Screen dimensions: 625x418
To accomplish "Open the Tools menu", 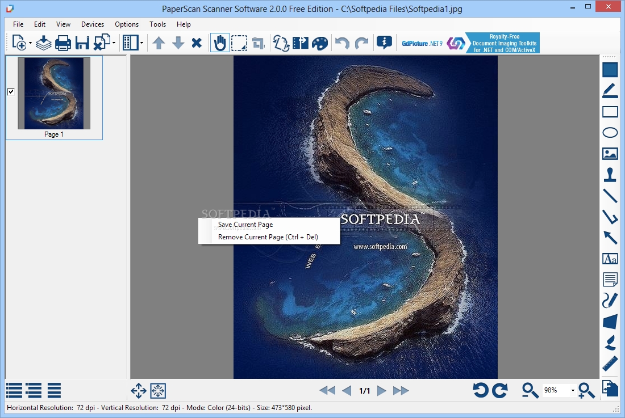I will [x=157, y=24].
